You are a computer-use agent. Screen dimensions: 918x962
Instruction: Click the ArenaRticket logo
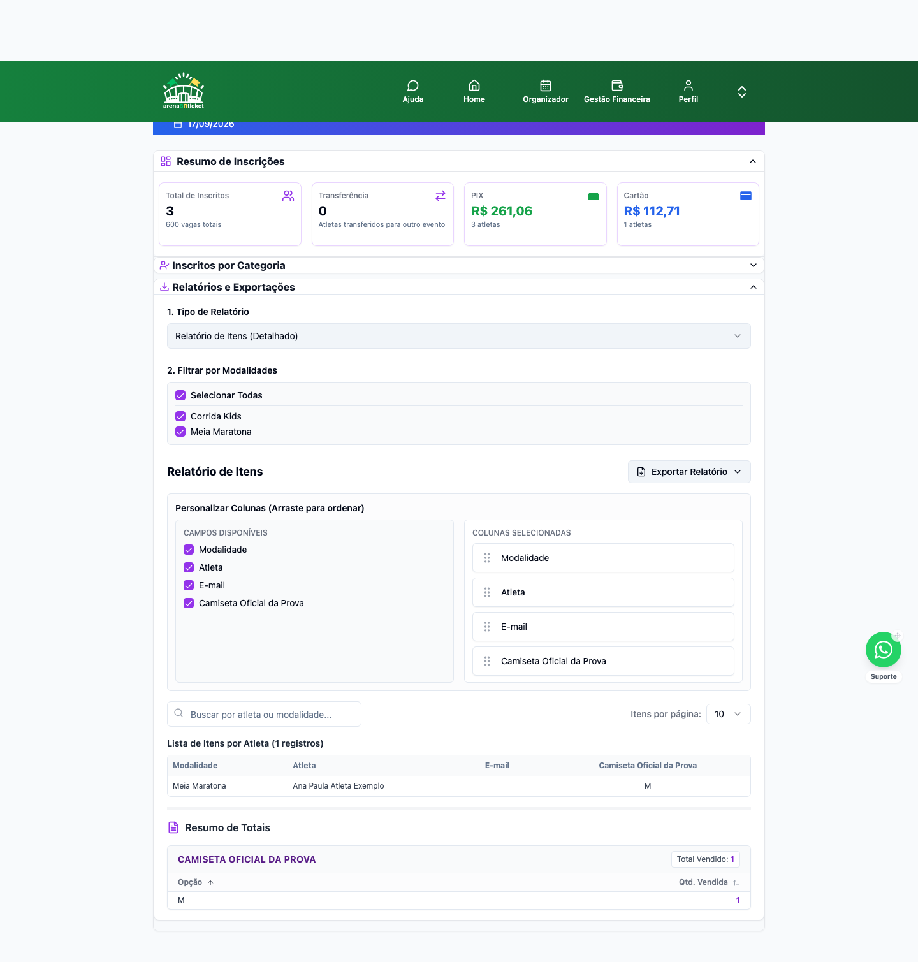click(x=184, y=91)
